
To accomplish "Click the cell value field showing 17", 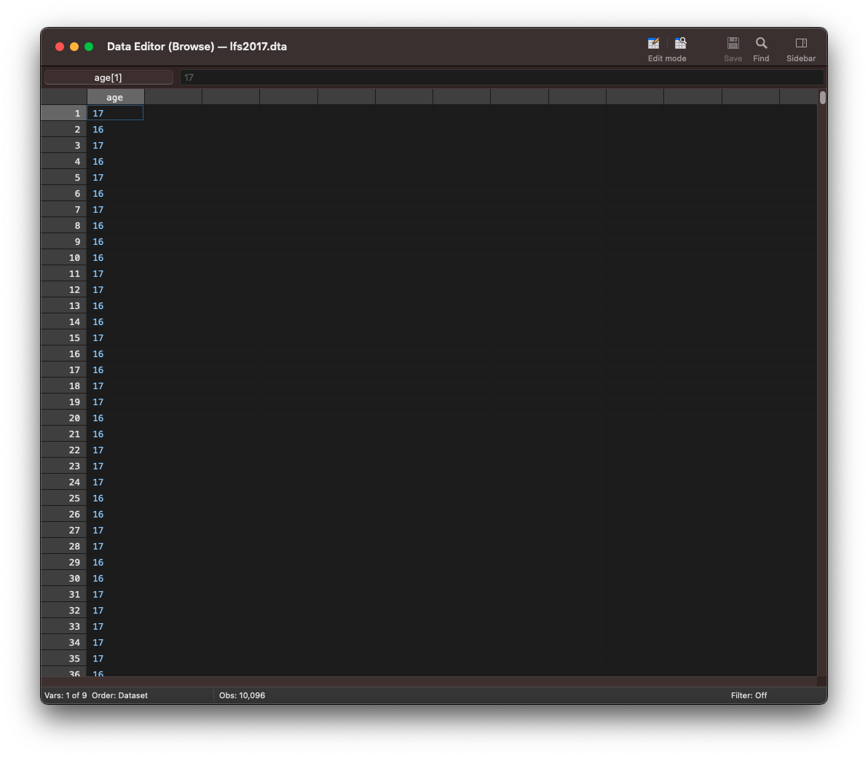I will coord(501,77).
